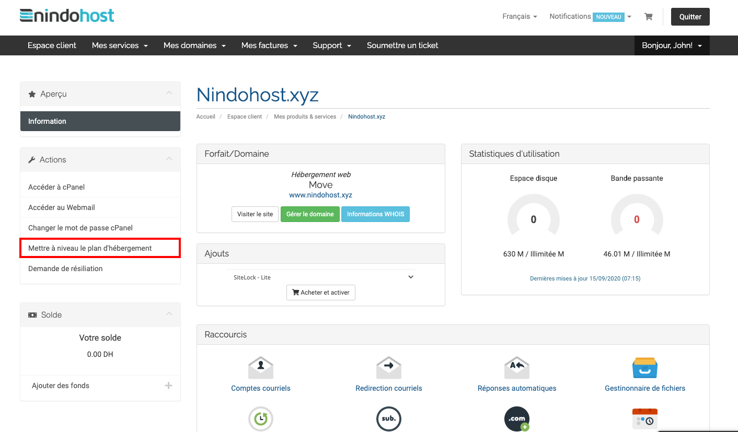The image size is (738, 432).
Task: Click the Dernières mises à jour timestamp
Action: (585, 278)
